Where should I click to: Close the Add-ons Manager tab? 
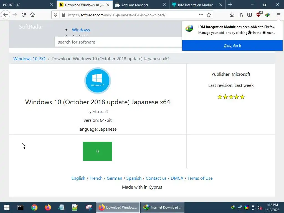[x=164, y=5]
